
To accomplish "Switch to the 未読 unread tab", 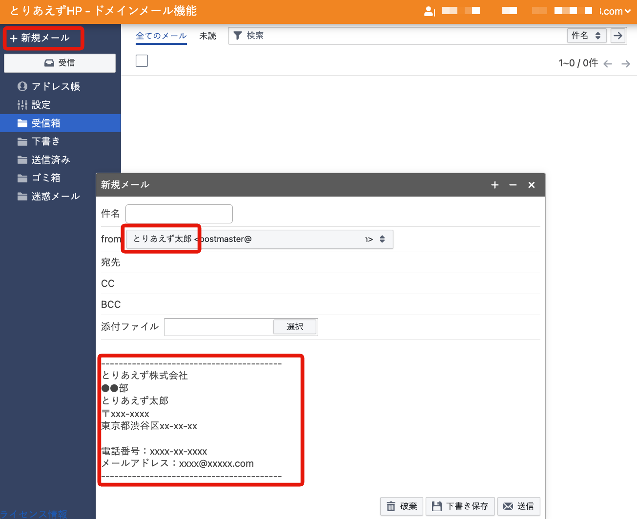I will click(207, 36).
